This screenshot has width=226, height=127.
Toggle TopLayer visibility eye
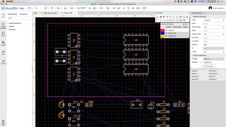[x=166, y=30]
